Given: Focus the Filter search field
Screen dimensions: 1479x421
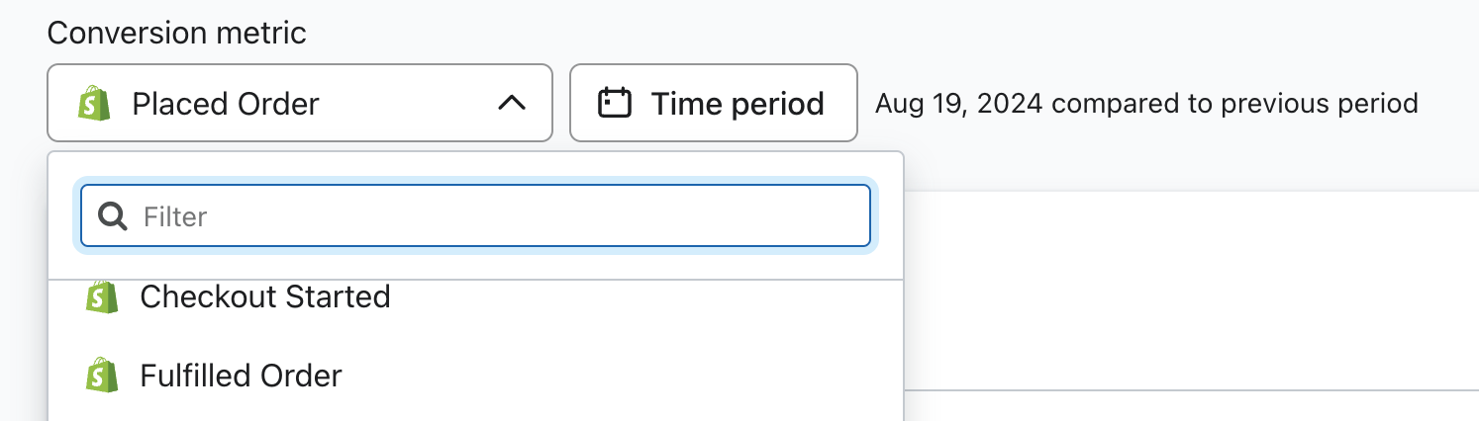Looking at the screenshot, I should click(x=495, y=215).
